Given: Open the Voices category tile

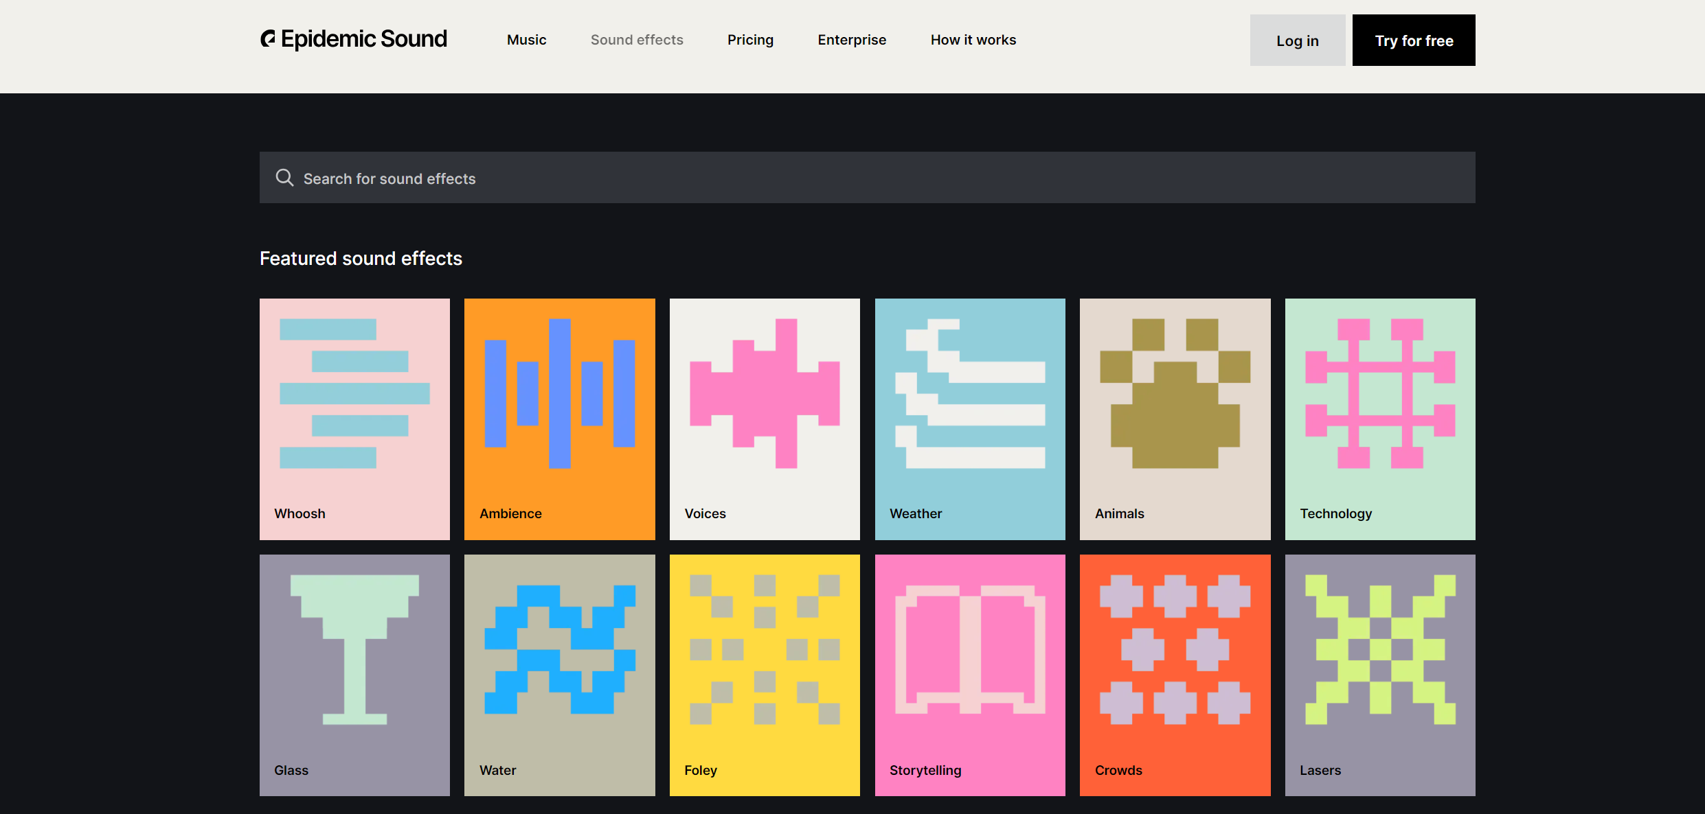Looking at the screenshot, I should tap(764, 419).
